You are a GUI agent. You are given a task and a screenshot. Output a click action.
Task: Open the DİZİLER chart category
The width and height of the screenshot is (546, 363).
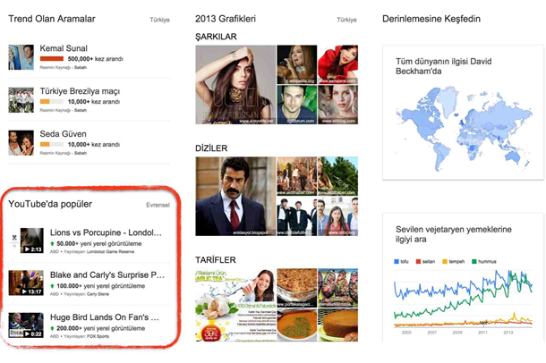click(x=211, y=148)
